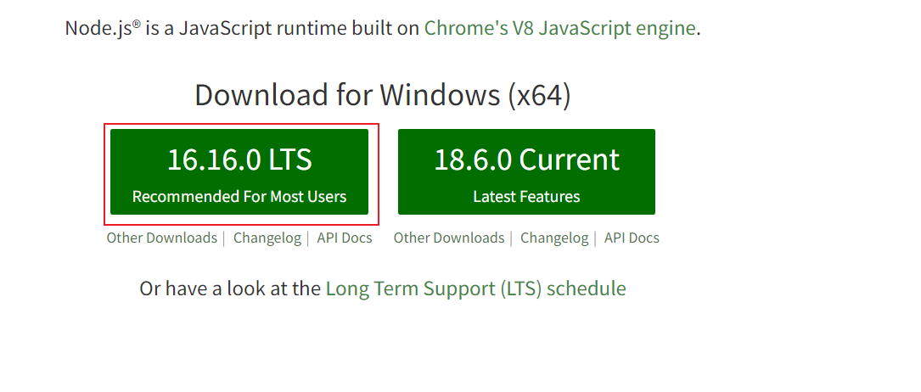921x392 pixels.
Task: Click the "Latest Features" label
Action: [x=526, y=197]
